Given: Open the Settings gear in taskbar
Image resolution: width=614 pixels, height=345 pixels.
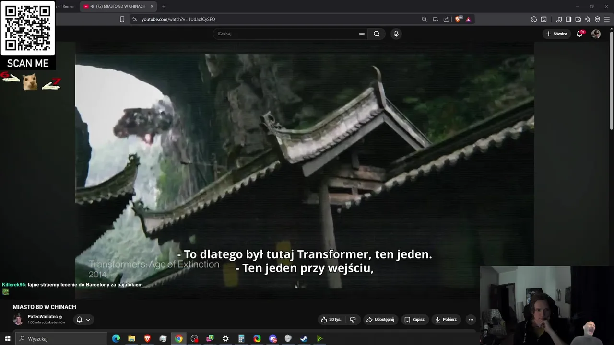Looking at the screenshot, I should (x=225, y=339).
